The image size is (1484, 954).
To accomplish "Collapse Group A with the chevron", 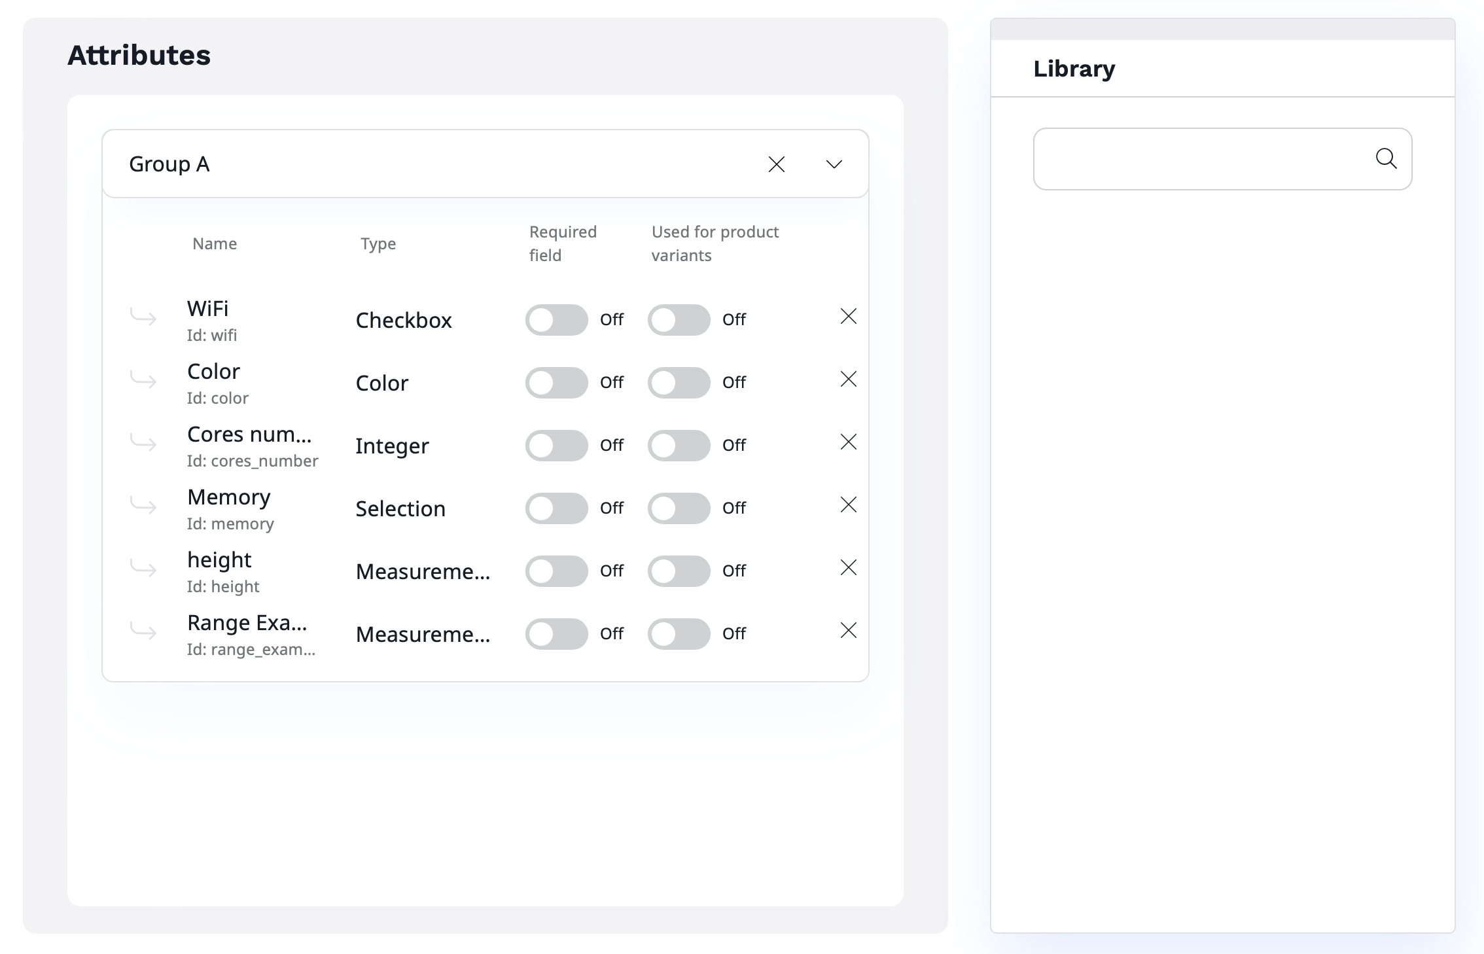I will (x=834, y=164).
